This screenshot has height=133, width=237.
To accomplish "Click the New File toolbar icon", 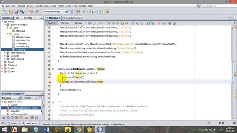I will click(x=5, y=11).
